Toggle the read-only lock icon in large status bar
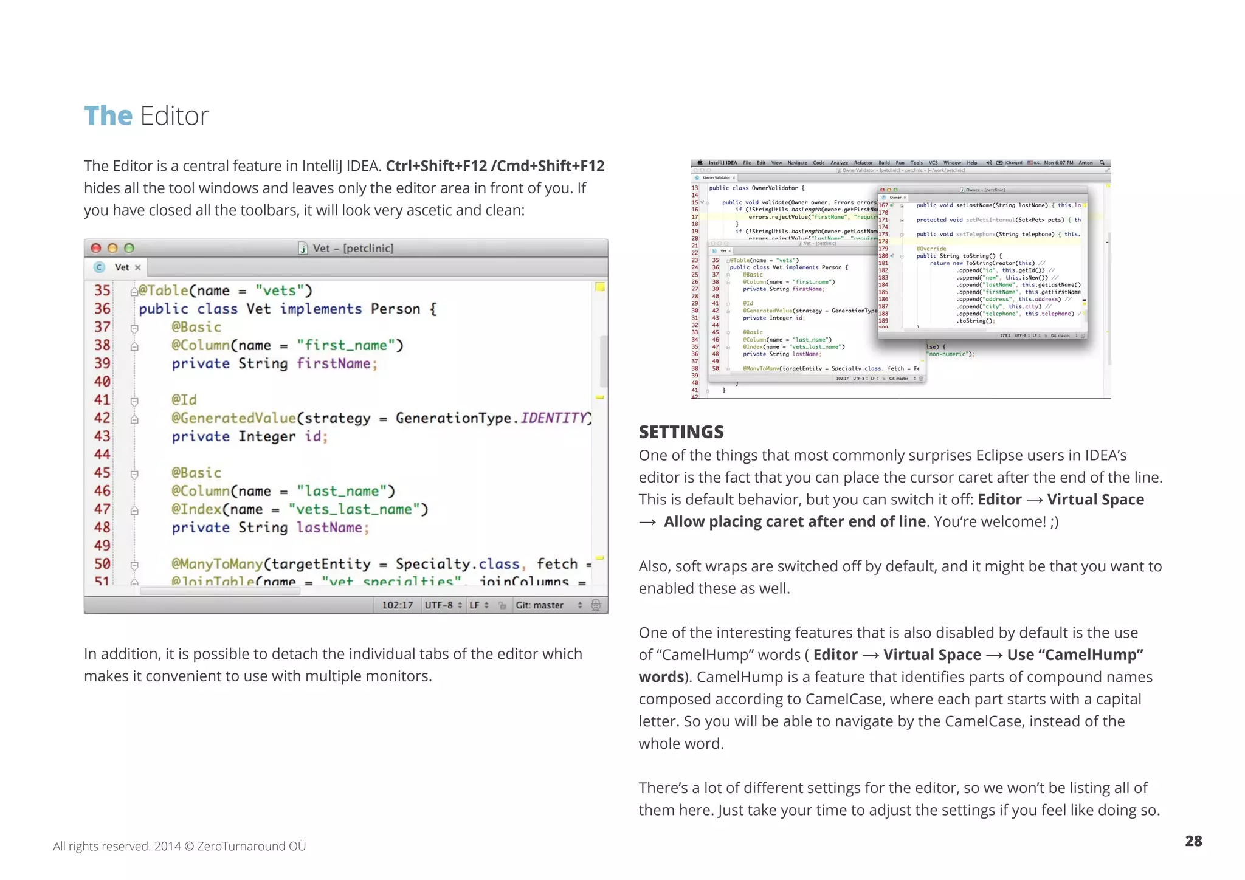Screen dimensions: 1245x880 502,605
